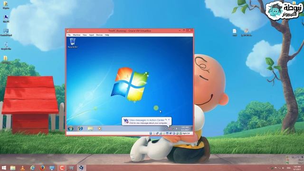Launch Internet Explorer from Windows 7 guest taskbar
This screenshot has width=304, height=171.
[x=80, y=128]
